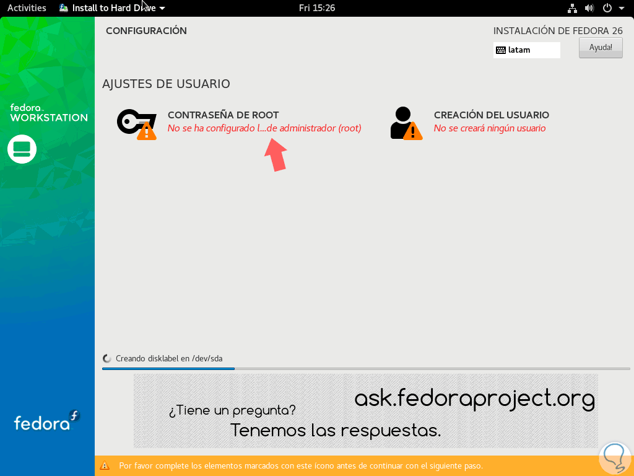Open the Install to Hard Drive menu
The image size is (634, 476).
[x=112, y=7]
